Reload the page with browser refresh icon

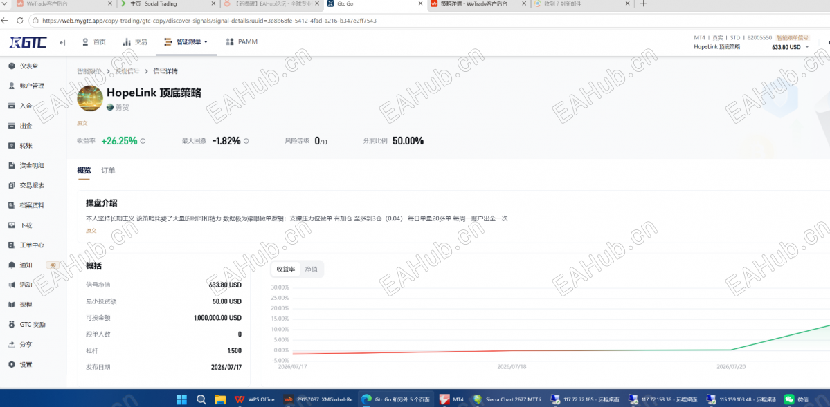pyautogui.click(x=19, y=21)
